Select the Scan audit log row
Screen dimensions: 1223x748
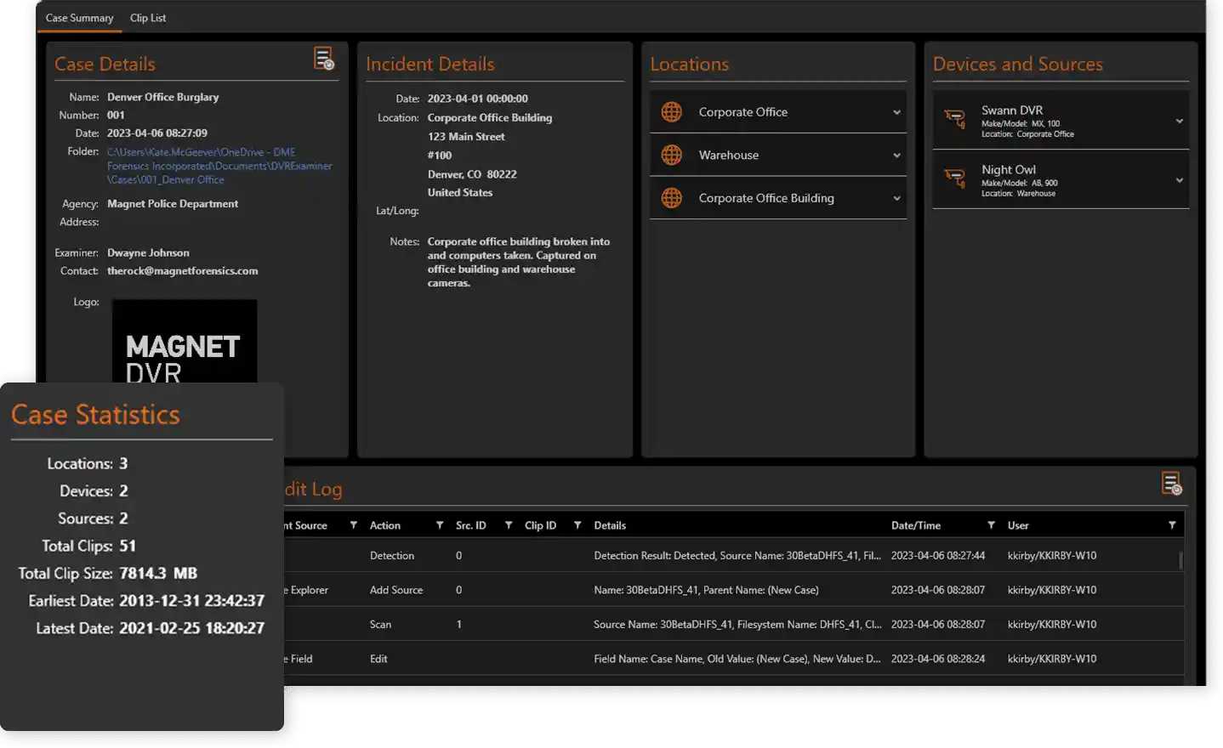(733, 624)
